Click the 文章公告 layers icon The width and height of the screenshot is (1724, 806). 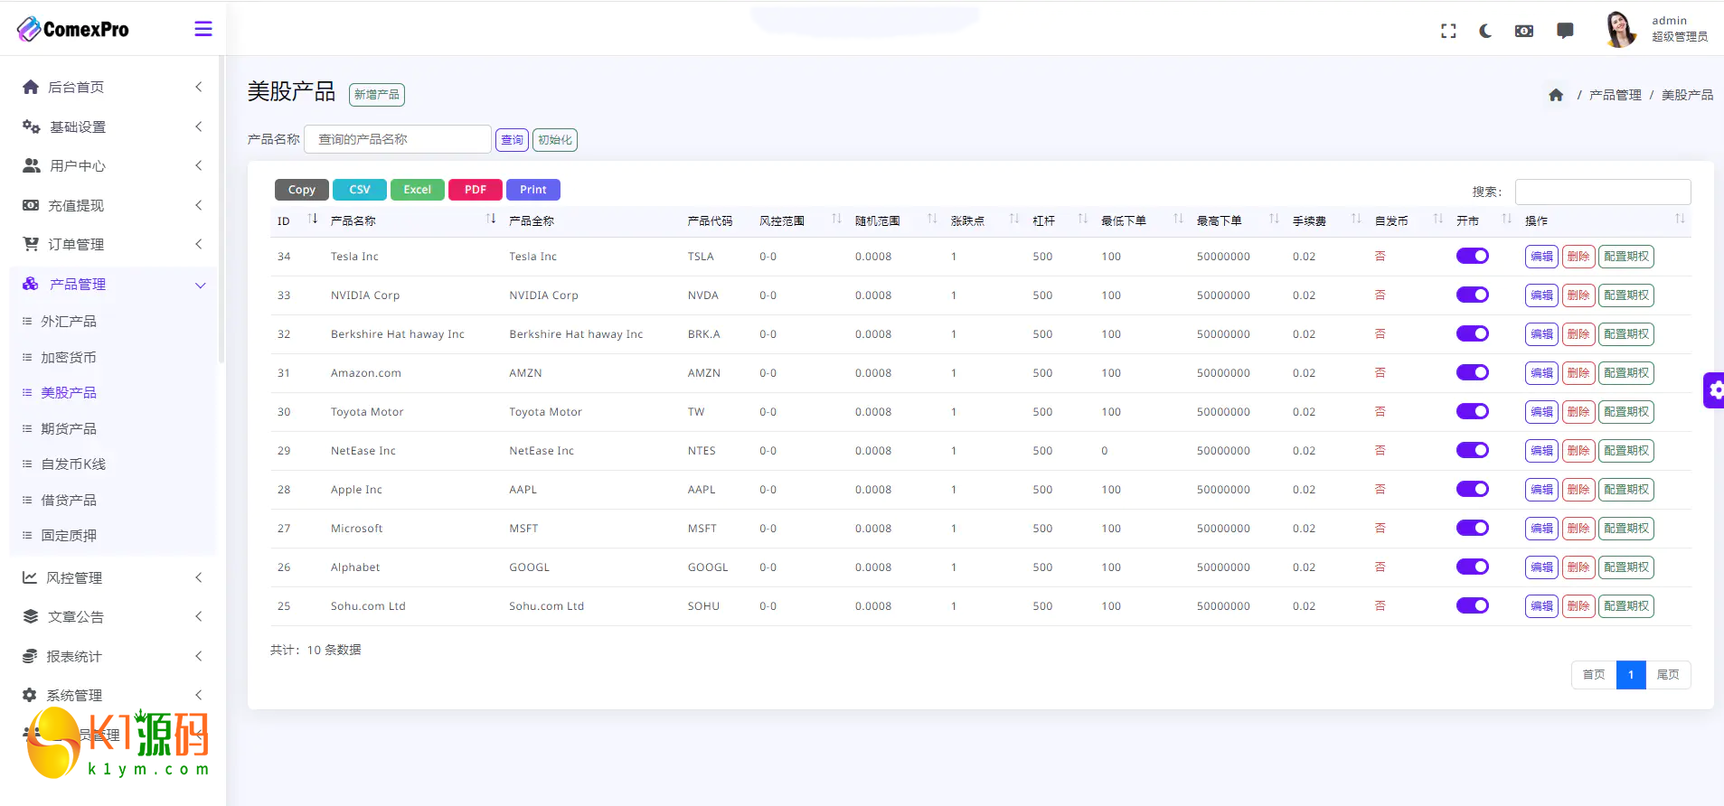pos(31,616)
